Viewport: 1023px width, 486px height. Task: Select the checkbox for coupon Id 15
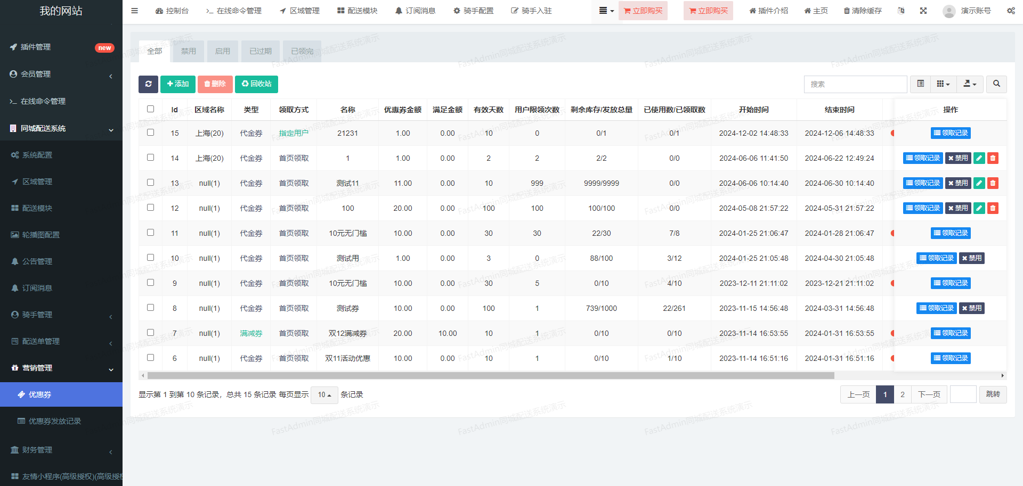tap(151, 133)
